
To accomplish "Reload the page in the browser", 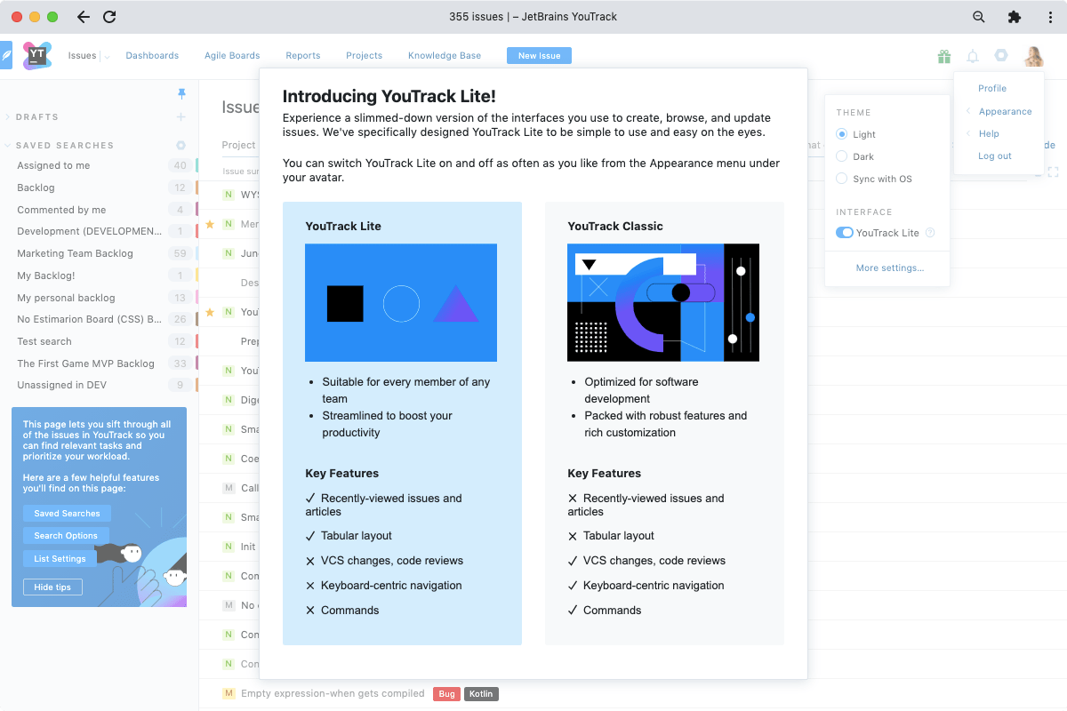I will click(109, 17).
